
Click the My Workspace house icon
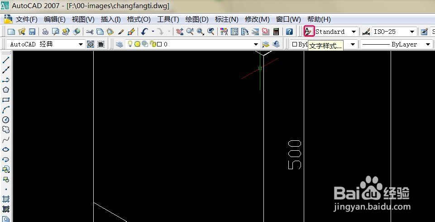[101, 44]
